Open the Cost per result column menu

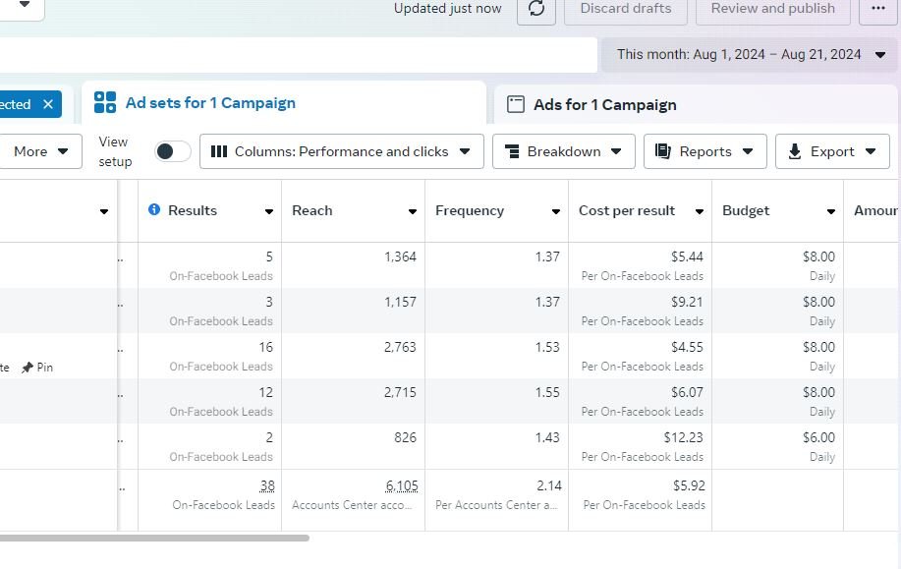click(x=700, y=211)
